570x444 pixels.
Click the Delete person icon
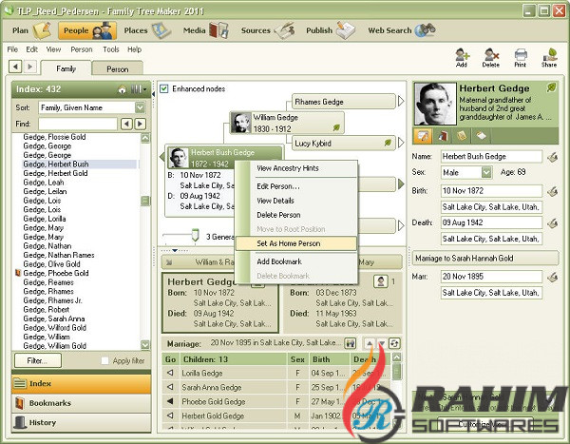coord(491,57)
